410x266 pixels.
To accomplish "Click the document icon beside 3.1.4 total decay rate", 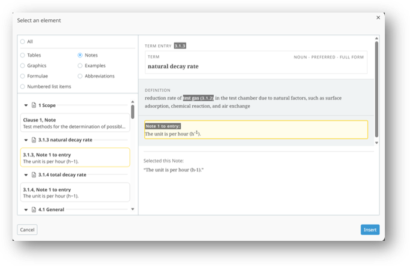I will click(34, 174).
